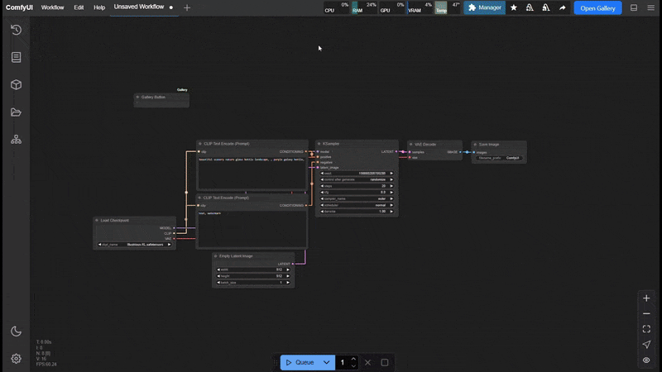Click the positive prompt text area
Viewport: 662px width, 372px height.
[252, 173]
